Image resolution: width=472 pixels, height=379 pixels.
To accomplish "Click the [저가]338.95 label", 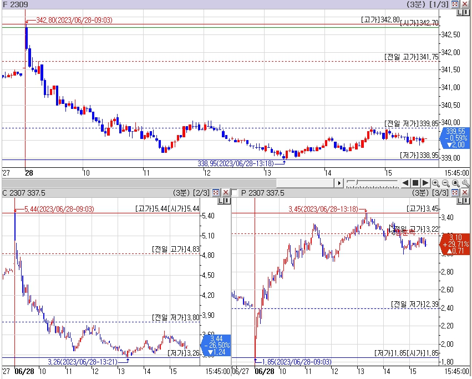I will [x=419, y=155].
